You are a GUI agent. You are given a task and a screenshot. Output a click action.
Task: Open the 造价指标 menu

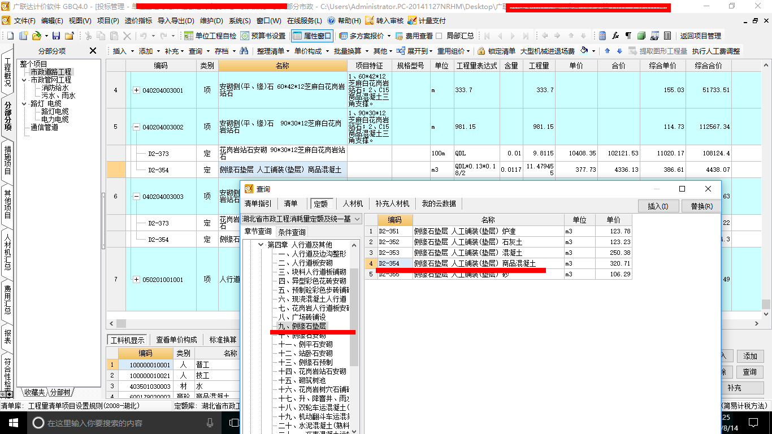click(x=138, y=20)
